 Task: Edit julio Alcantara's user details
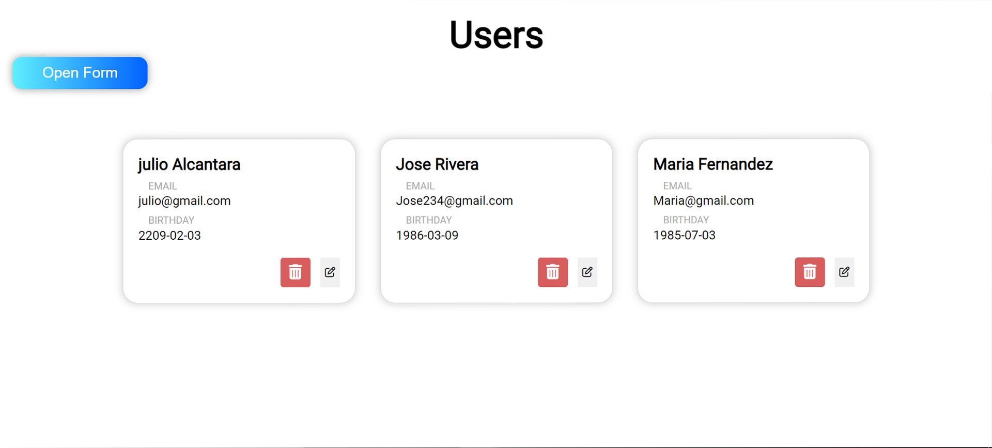(x=330, y=272)
